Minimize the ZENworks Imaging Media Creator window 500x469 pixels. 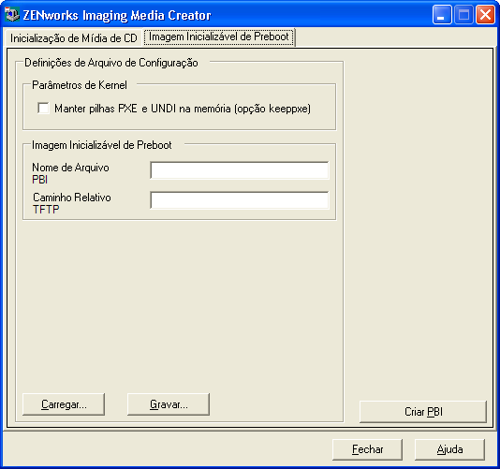point(442,15)
